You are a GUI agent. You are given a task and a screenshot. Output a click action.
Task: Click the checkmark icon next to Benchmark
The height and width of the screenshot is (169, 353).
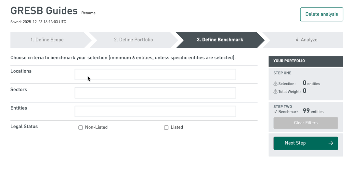(275, 112)
